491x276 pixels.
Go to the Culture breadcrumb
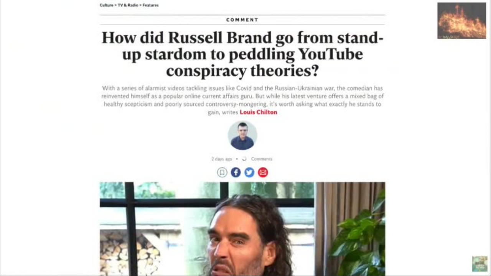106,5
